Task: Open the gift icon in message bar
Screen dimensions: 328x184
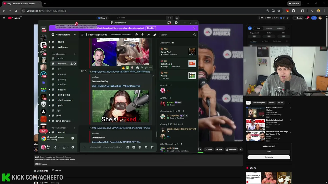Action: coord(128,147)
